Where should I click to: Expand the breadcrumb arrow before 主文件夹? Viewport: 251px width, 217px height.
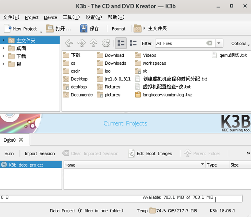point(145,28)
